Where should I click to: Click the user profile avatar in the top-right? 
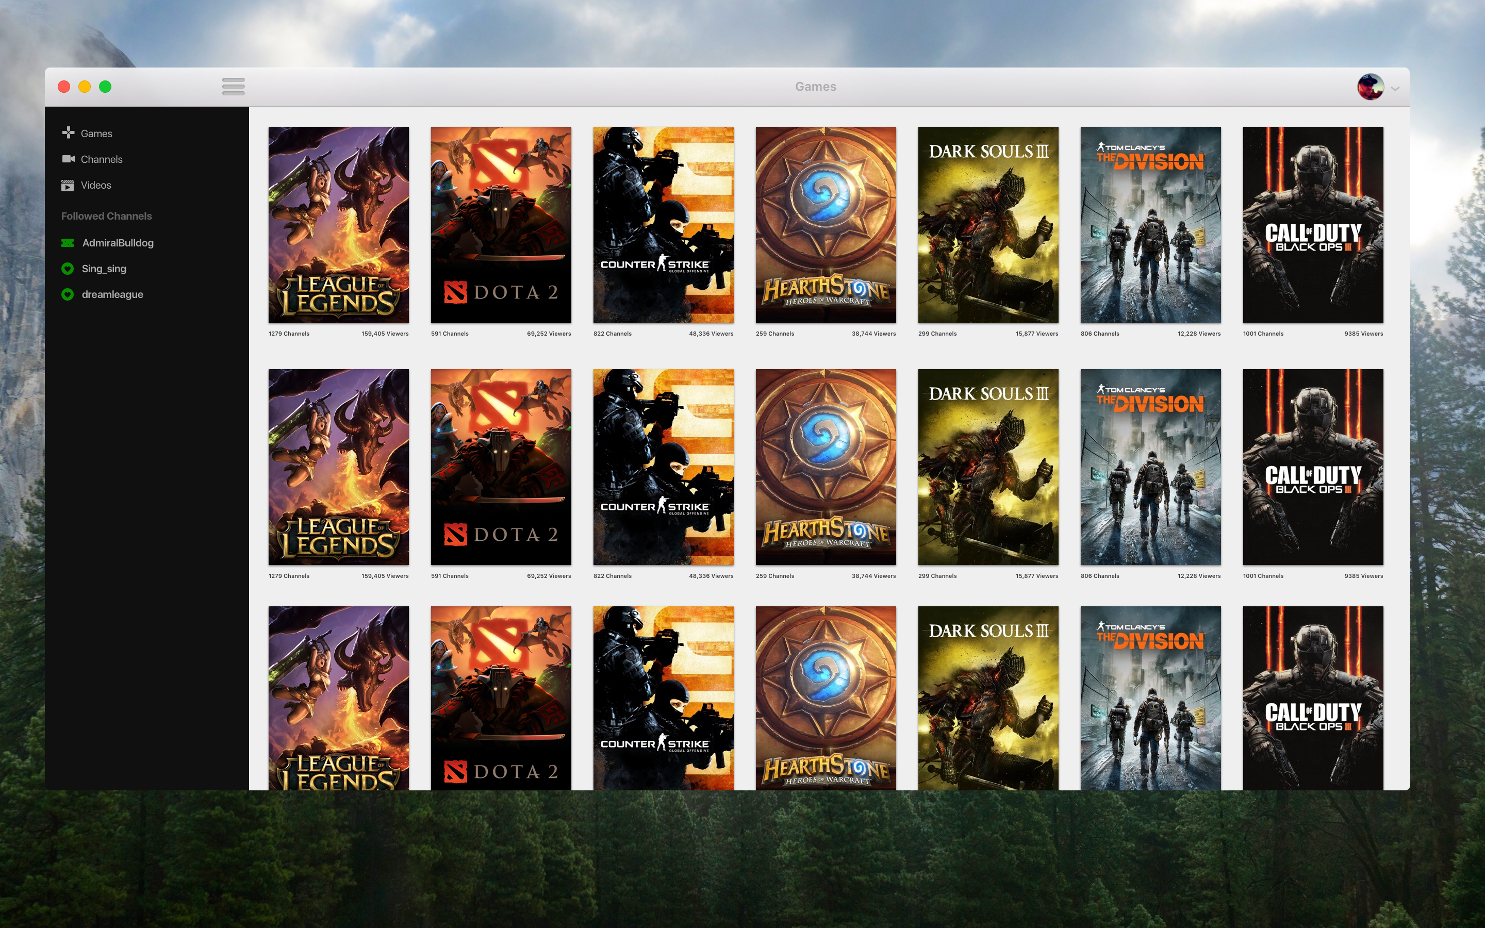[x=1370, y=87]
